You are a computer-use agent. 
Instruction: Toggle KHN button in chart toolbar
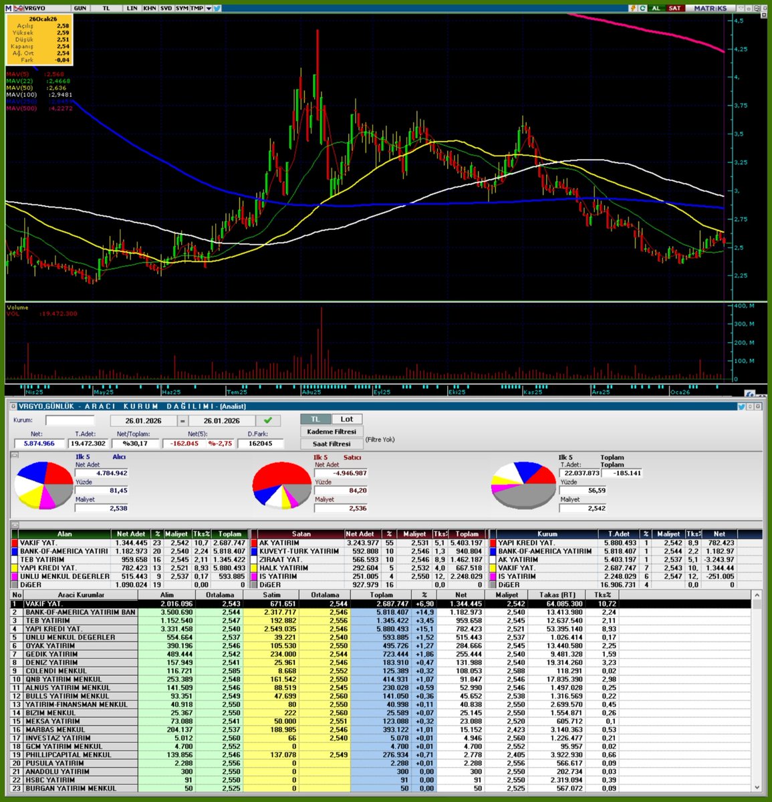pyautogui.click(x=149, y=8)
